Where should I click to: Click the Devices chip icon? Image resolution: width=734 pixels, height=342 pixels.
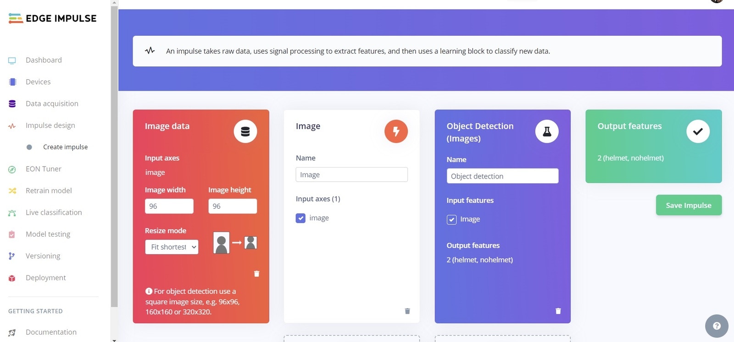(12, 82)
